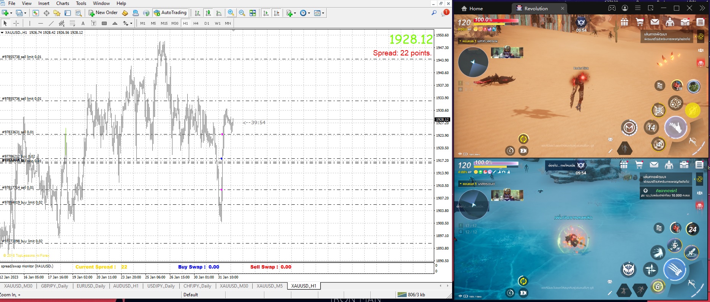Screen dimensions: 710x302
Task: Switch to EURUSD.,Daily chart tab
Action: pyautogui.click(x=91, y=286)
